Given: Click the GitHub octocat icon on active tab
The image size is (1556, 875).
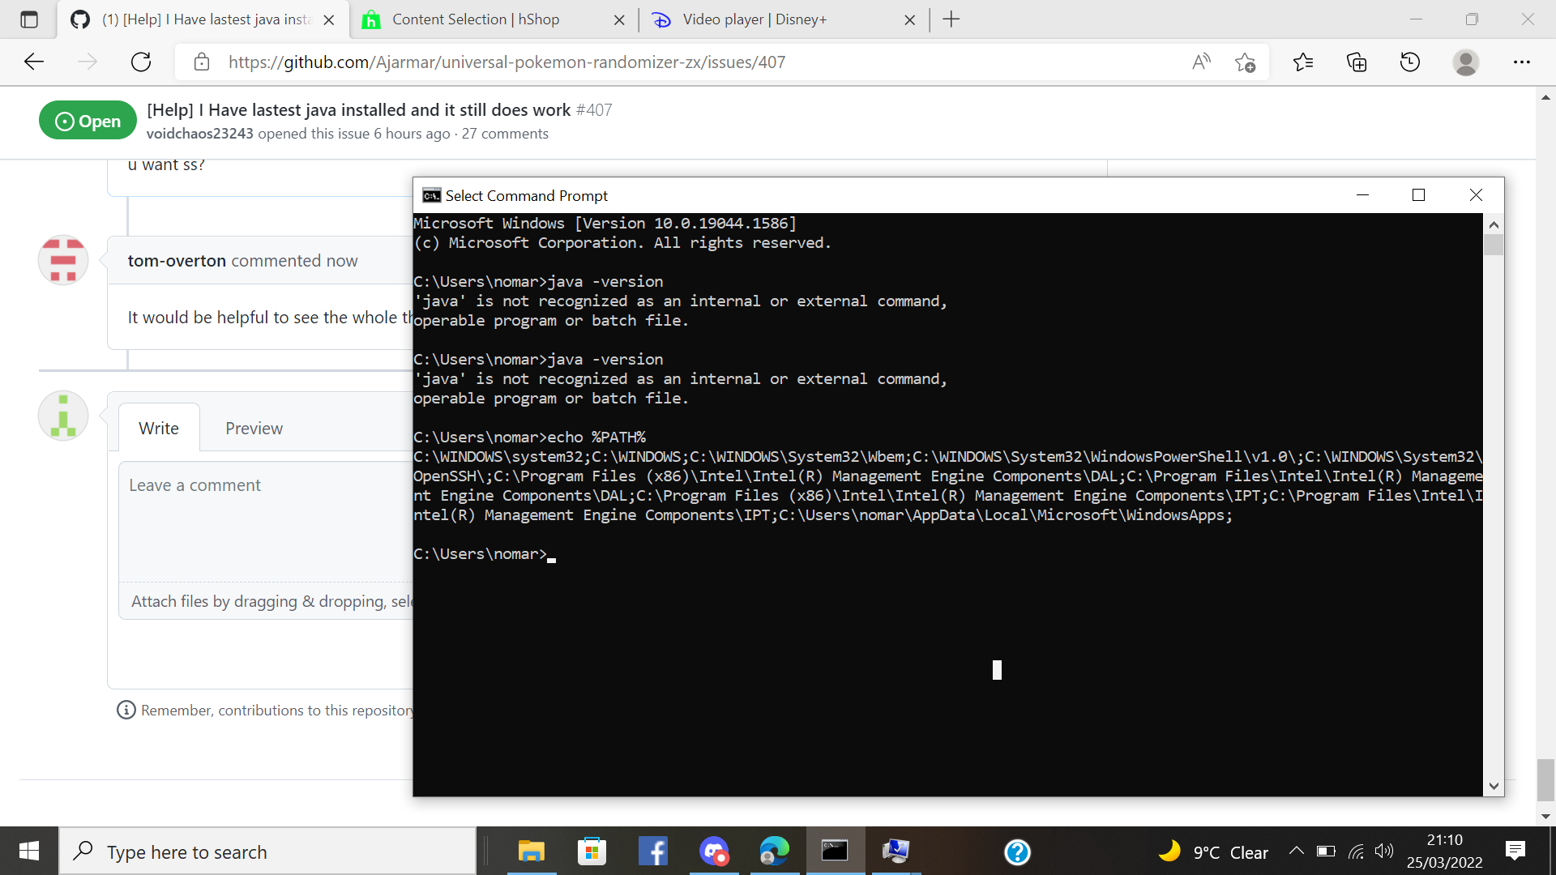Looking at the screenshot, I should click(79, 19).
